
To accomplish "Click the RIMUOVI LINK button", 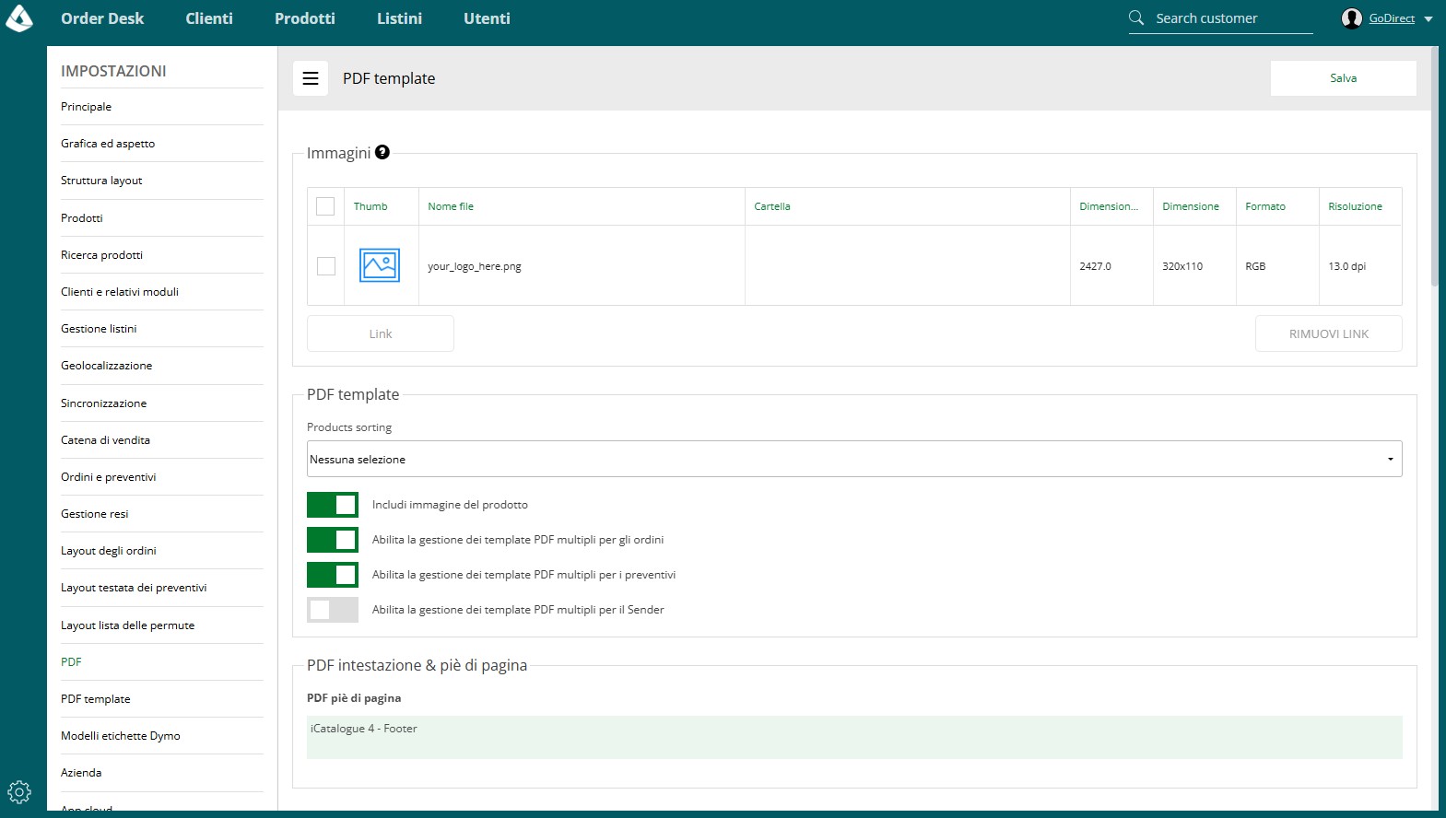I will click(1329, 333).
